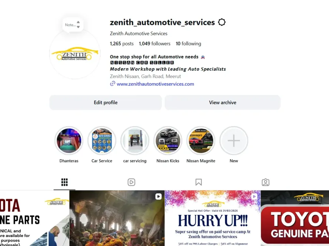
Task: Open the Nissan Magnite highlight
Action: click(201, 140)
